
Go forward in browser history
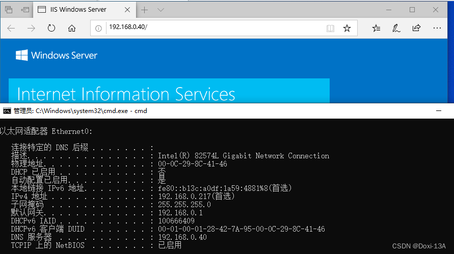pos(31,28)
